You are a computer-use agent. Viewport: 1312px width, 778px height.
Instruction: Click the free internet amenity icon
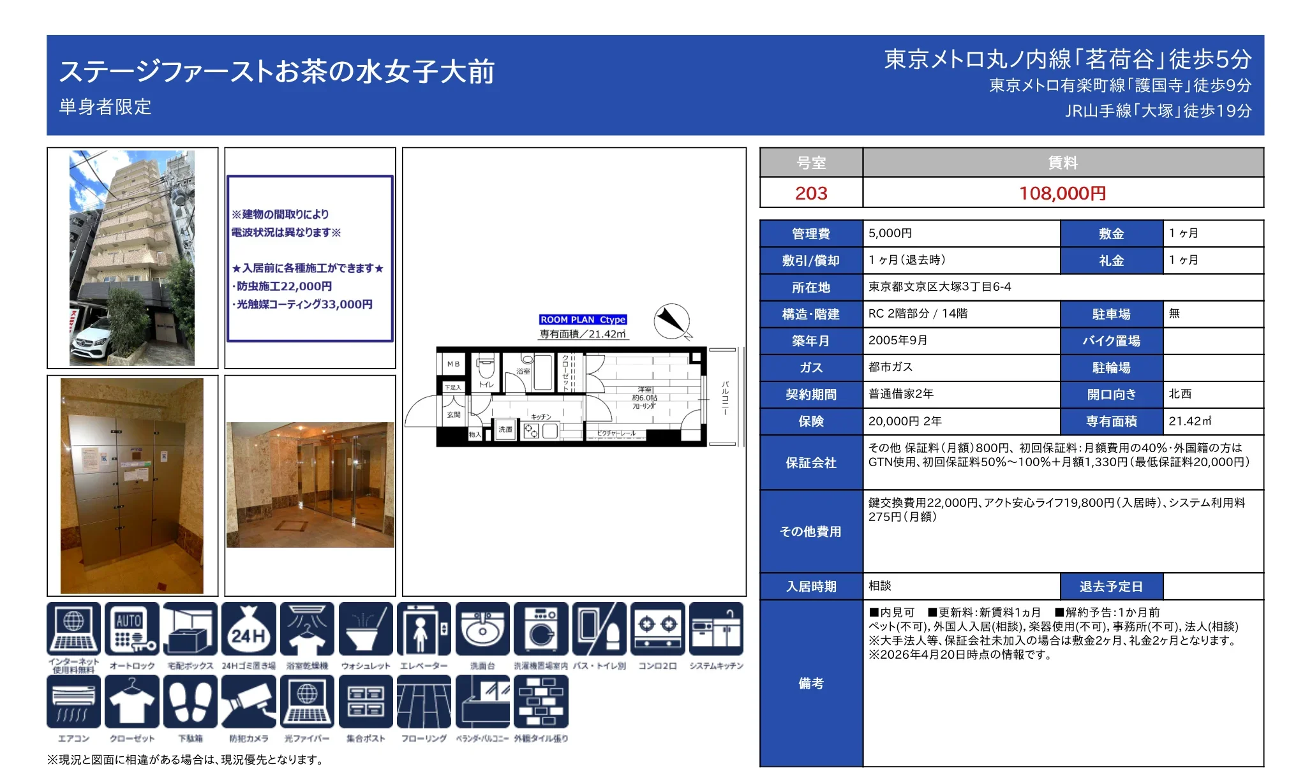[x=73, y=629]
